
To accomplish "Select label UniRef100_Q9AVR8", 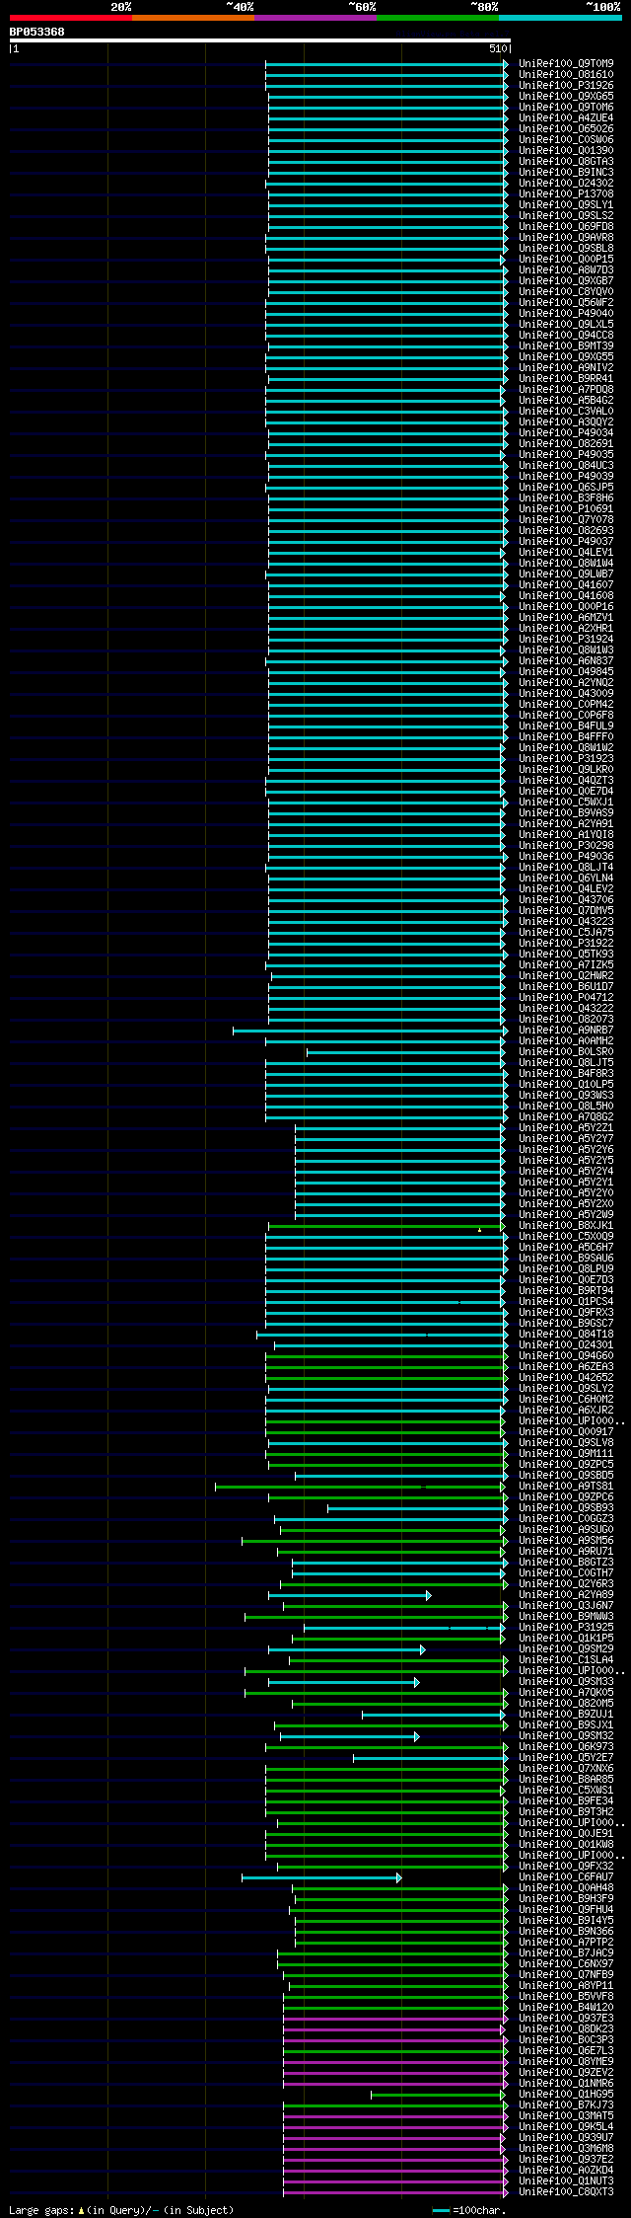I will tap(566, 238).
